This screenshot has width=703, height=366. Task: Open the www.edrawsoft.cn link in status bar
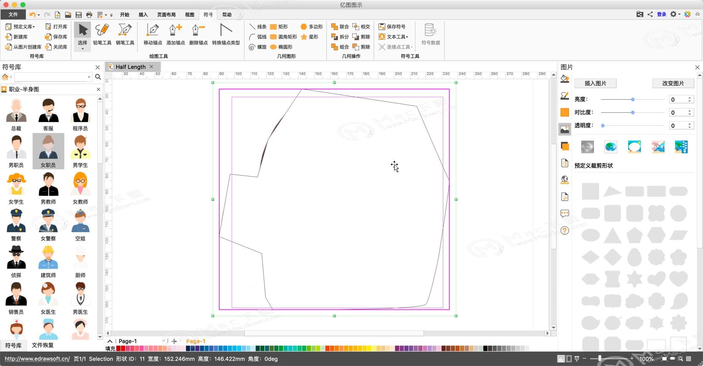pyautogui.click(x=37, y=359)
